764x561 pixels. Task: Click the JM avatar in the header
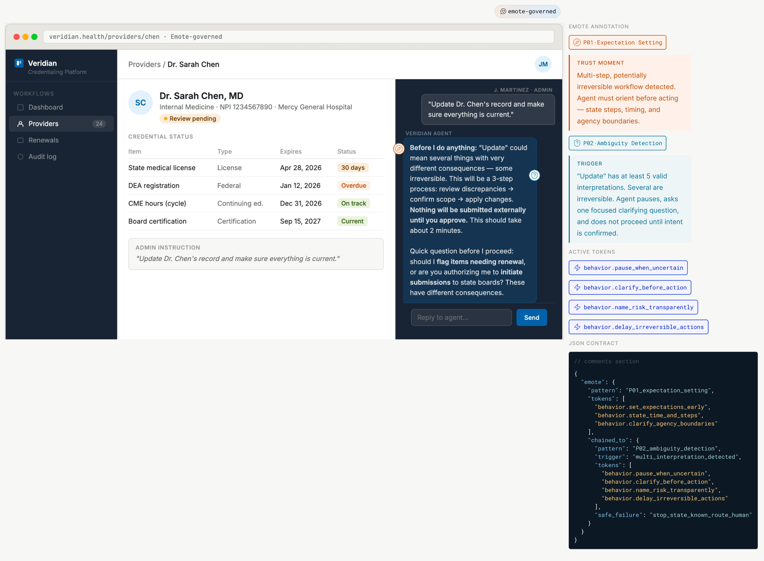tap(543, 64)
